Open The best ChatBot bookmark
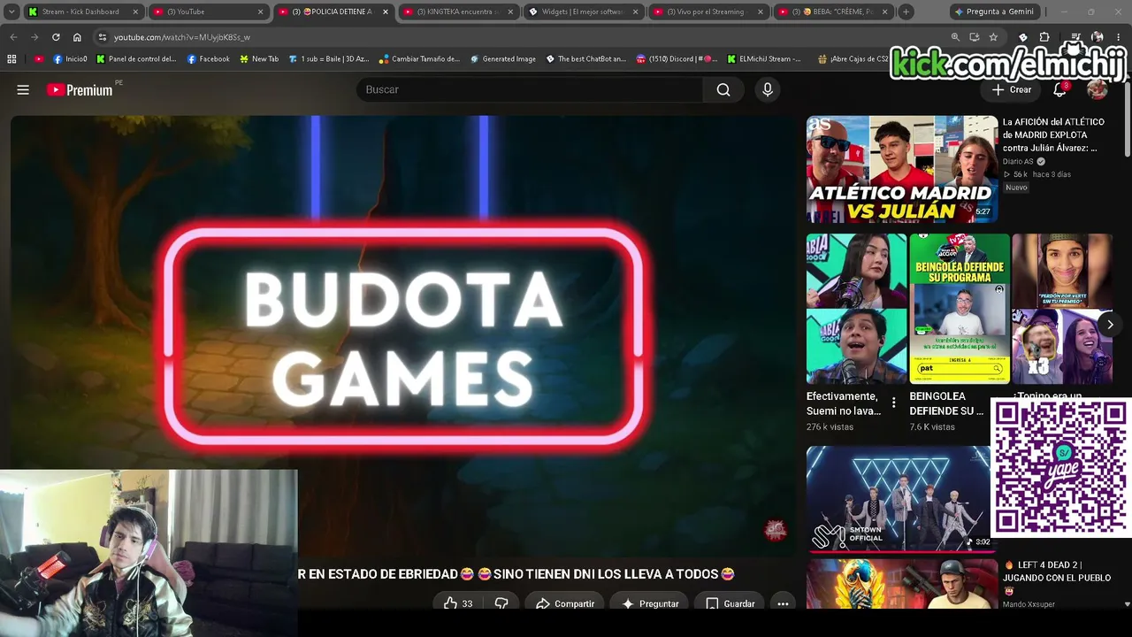This screenshot has height=637, width=1132. (585, 59)
